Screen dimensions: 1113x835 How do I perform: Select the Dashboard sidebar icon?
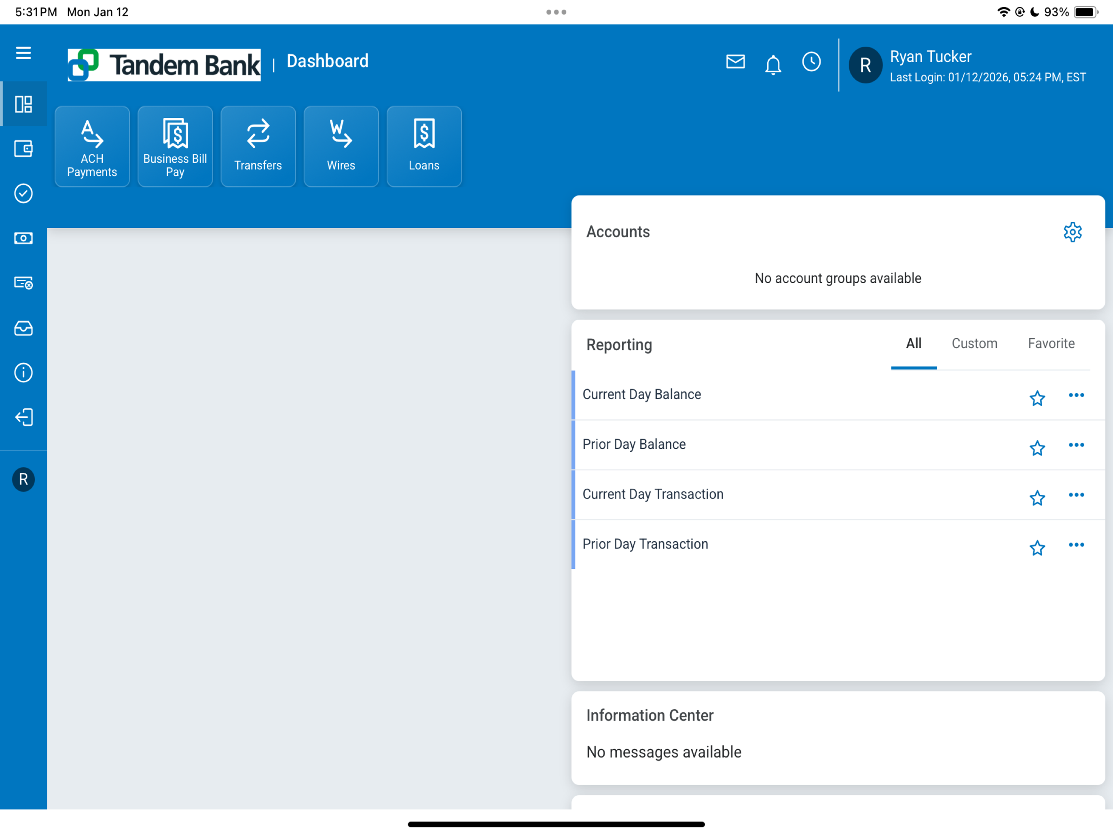(23, 104)
